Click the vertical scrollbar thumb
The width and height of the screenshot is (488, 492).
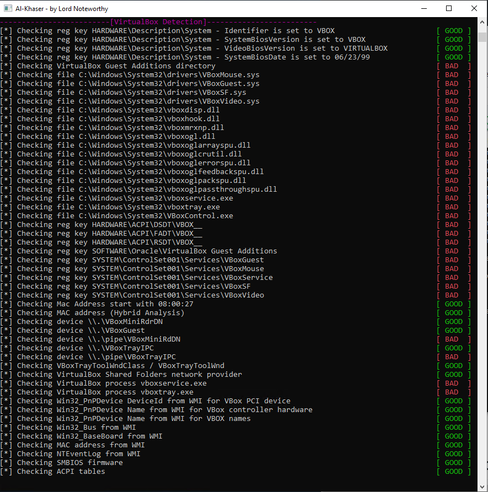(482, 37)
